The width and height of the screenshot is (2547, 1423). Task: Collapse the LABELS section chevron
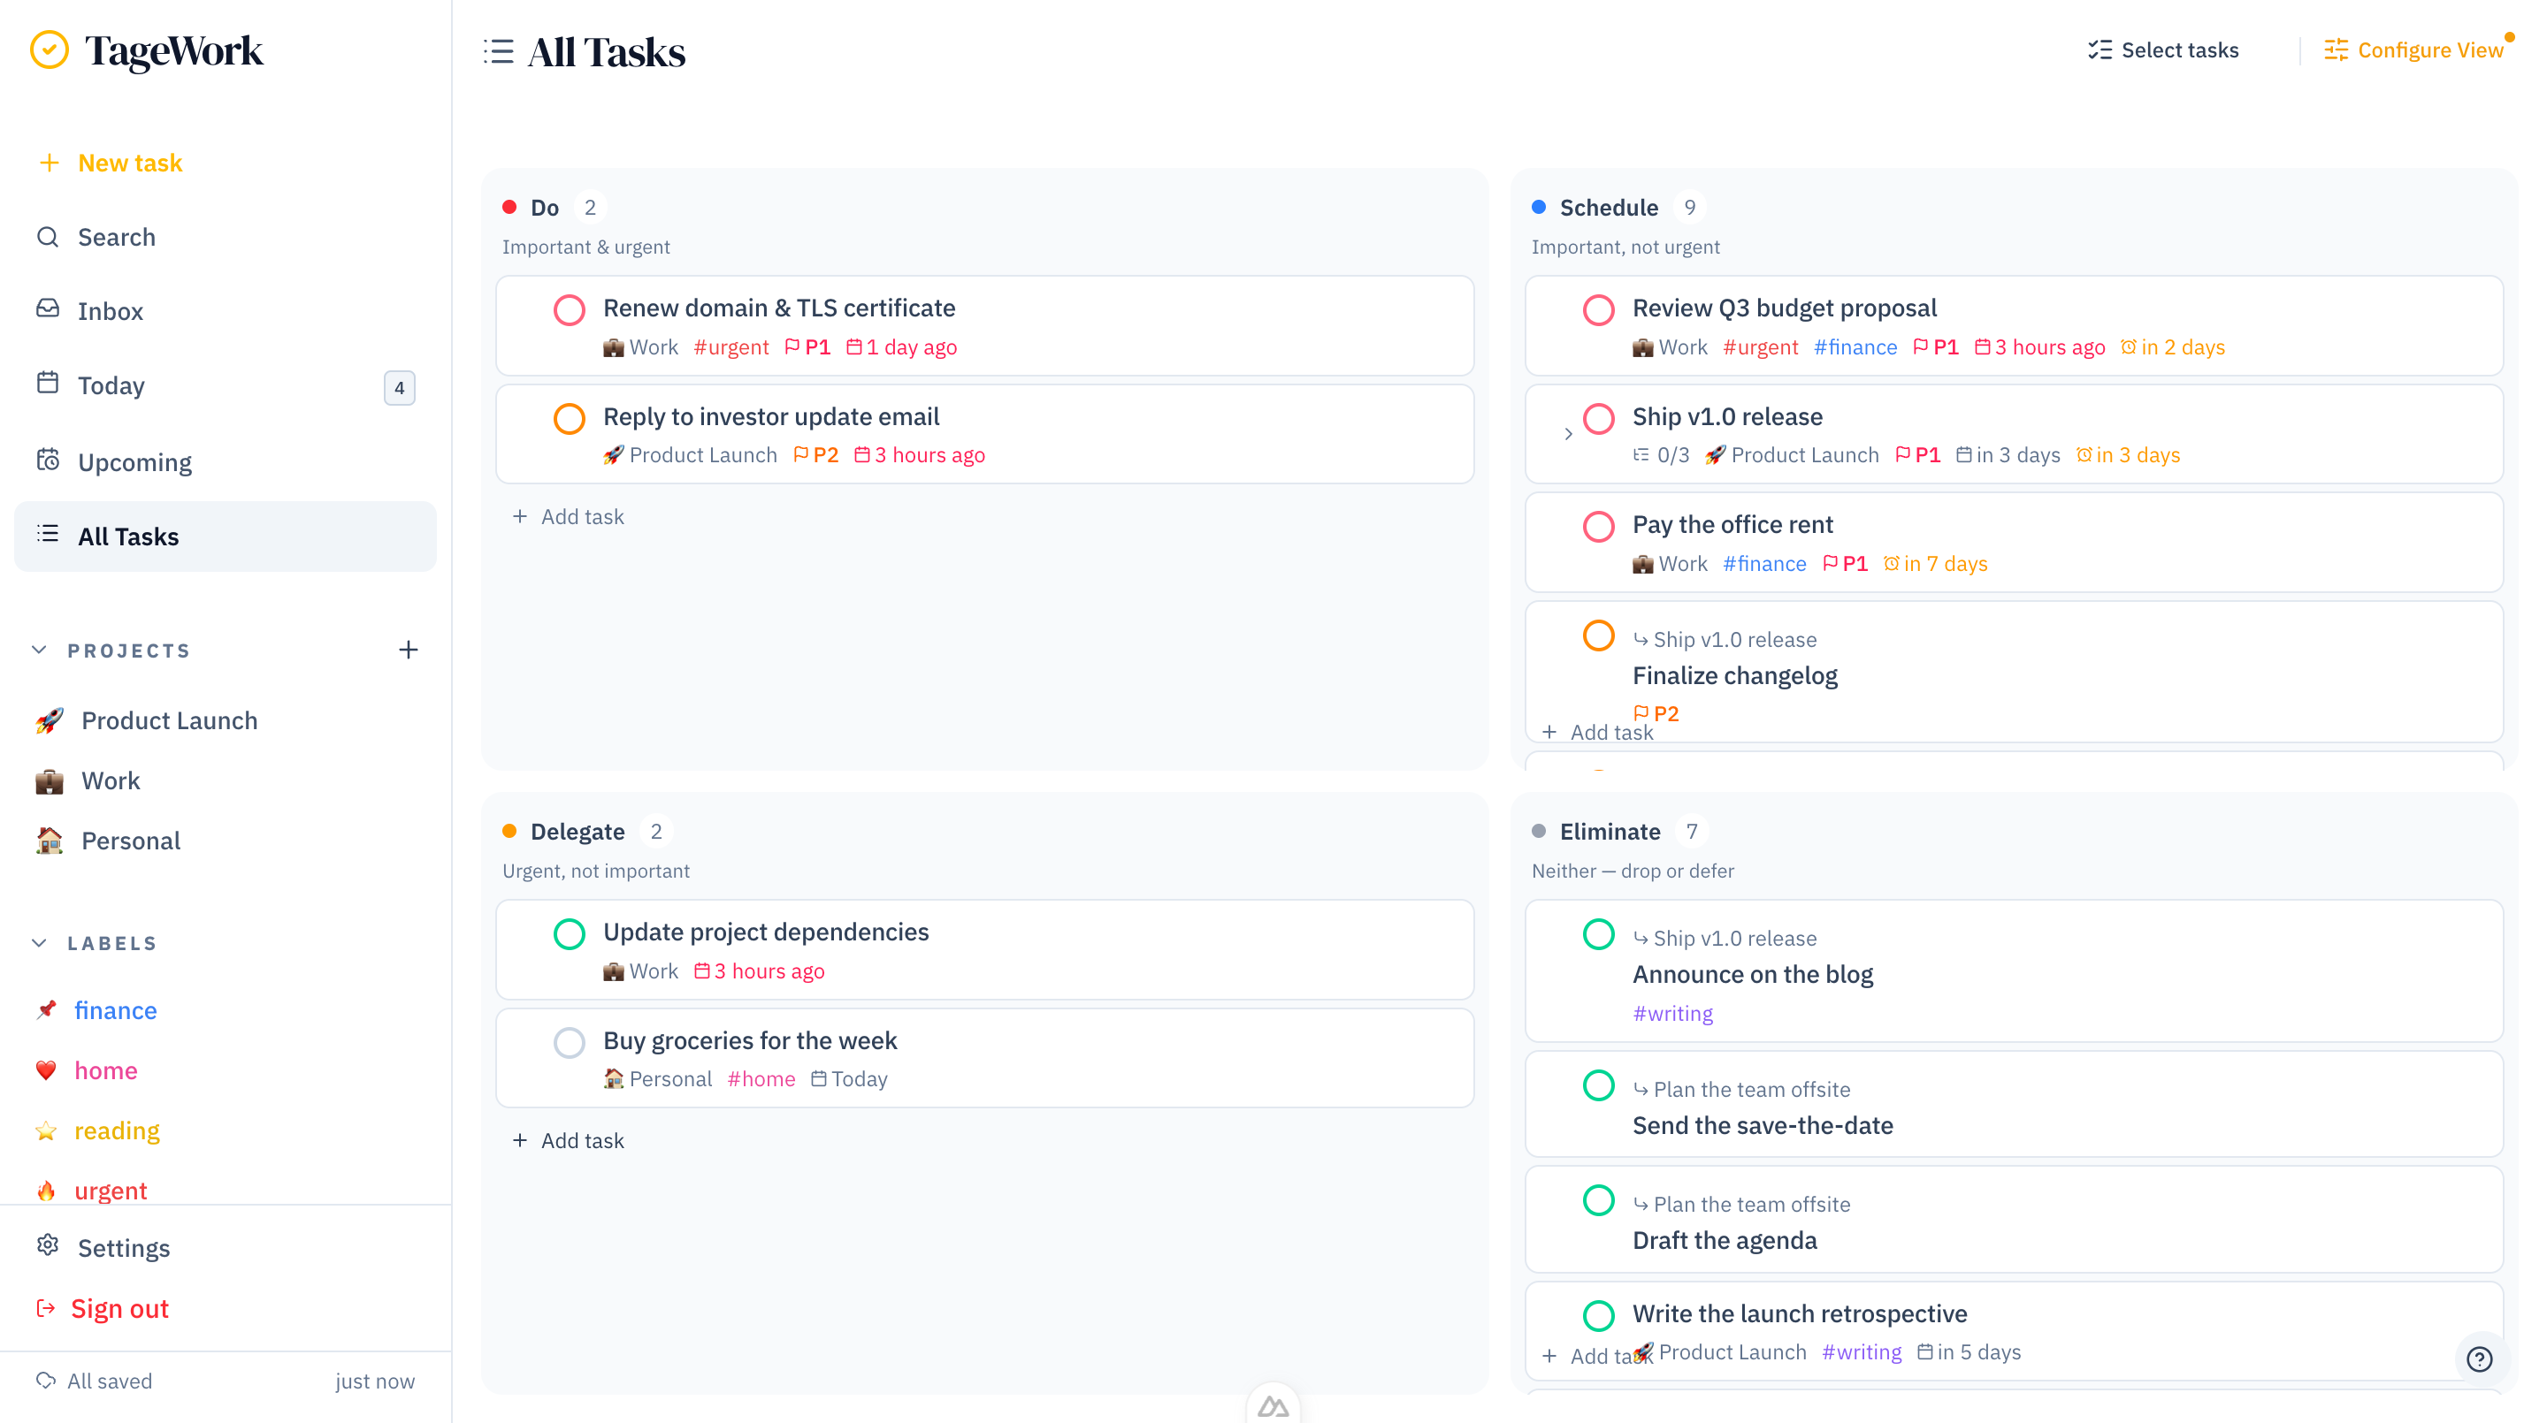pos(40,943)
